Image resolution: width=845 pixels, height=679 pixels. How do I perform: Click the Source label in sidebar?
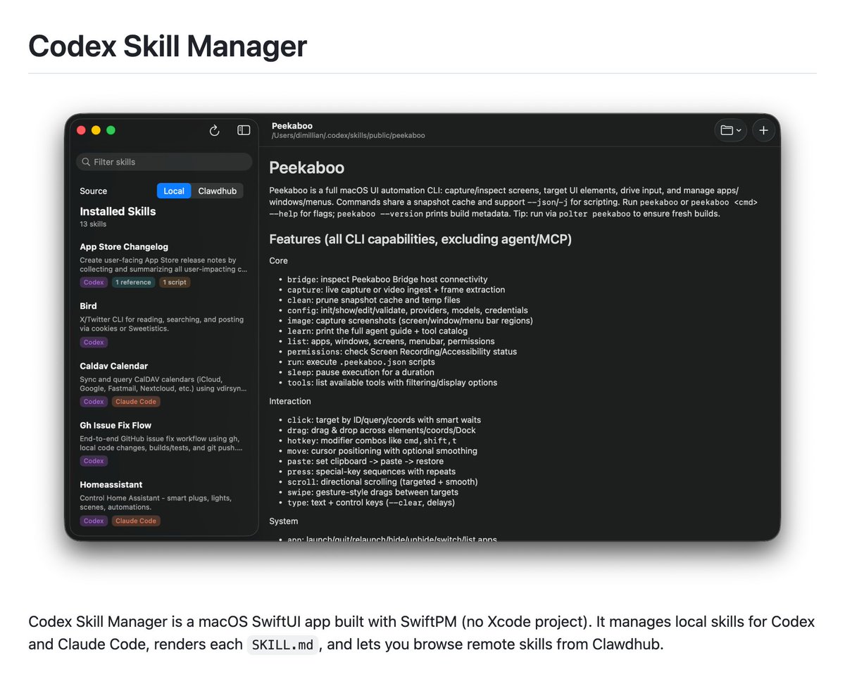94,191
